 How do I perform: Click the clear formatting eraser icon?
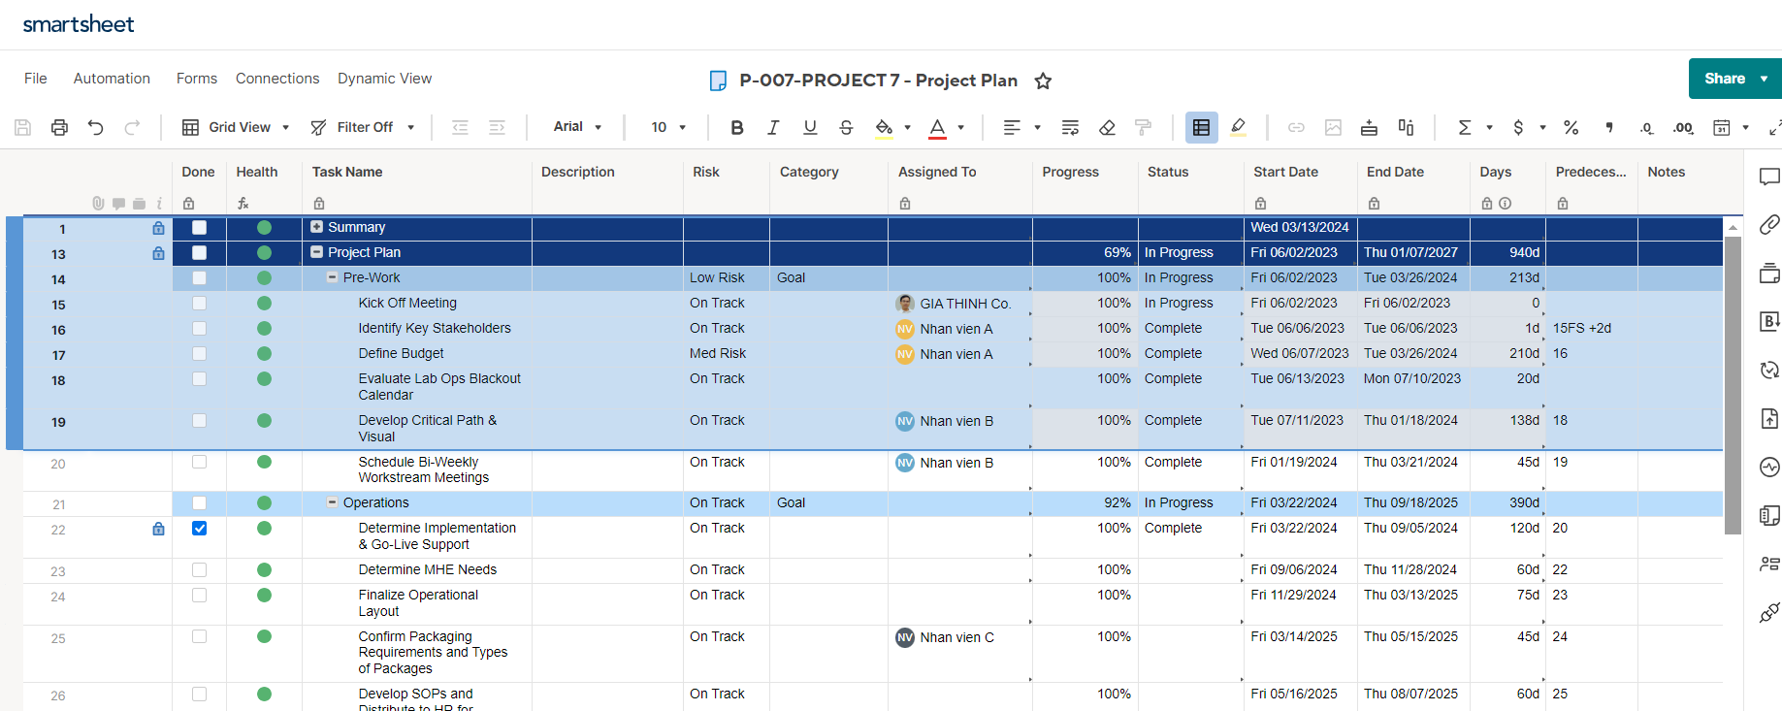[x=1107, y=127]
